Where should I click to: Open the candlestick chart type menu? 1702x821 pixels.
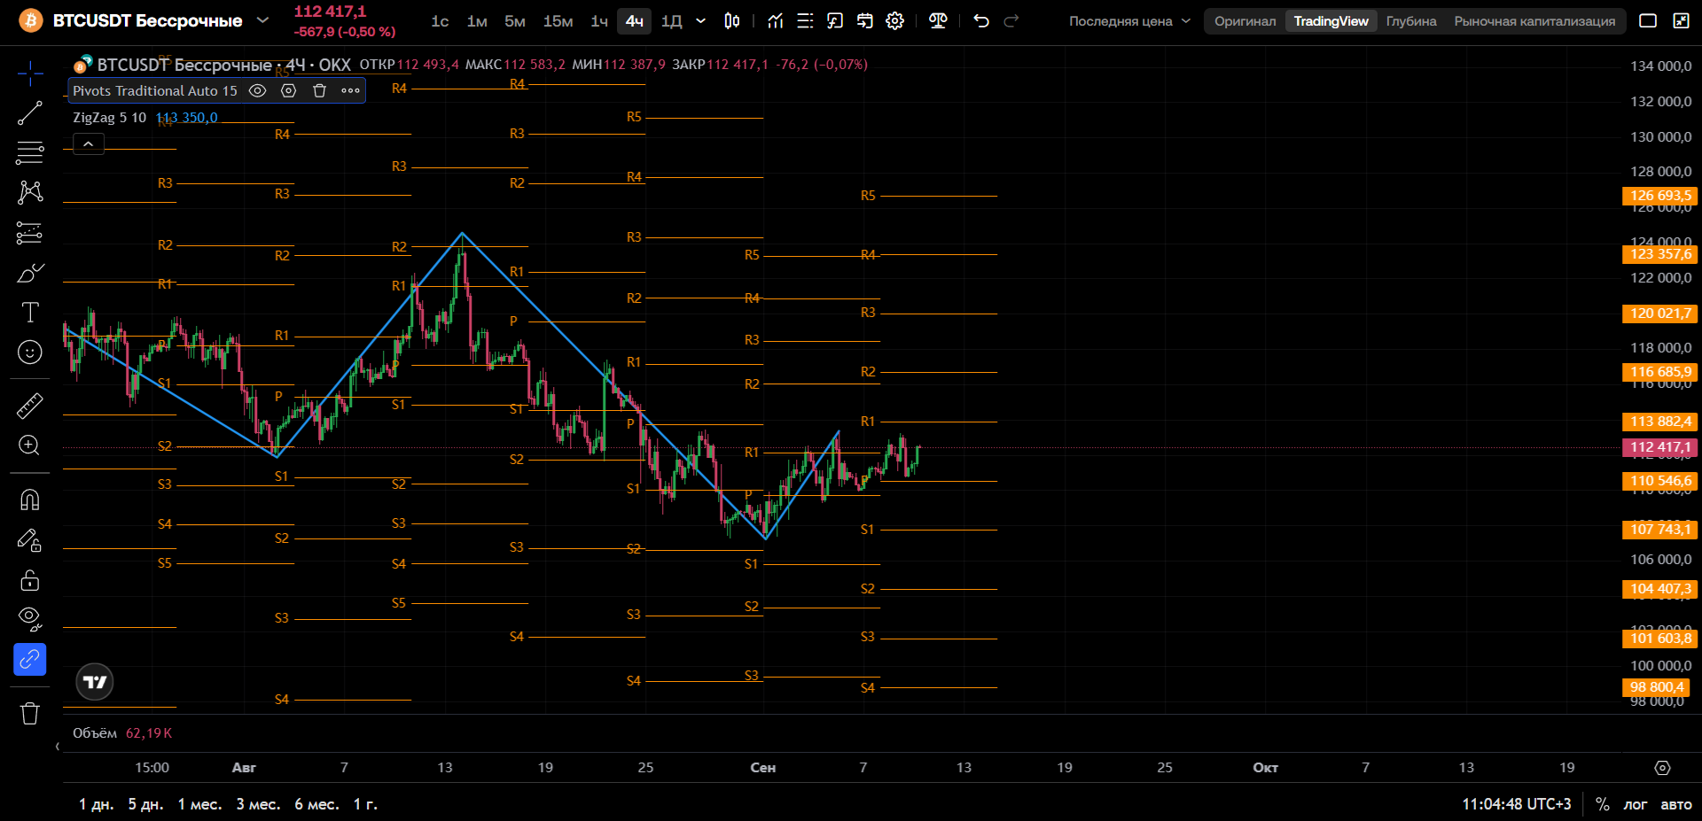[732, 20]
